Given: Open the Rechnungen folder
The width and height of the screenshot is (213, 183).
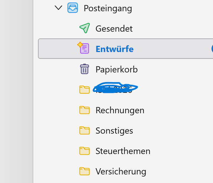Looking at the screenshot, I should pos(120,110).
